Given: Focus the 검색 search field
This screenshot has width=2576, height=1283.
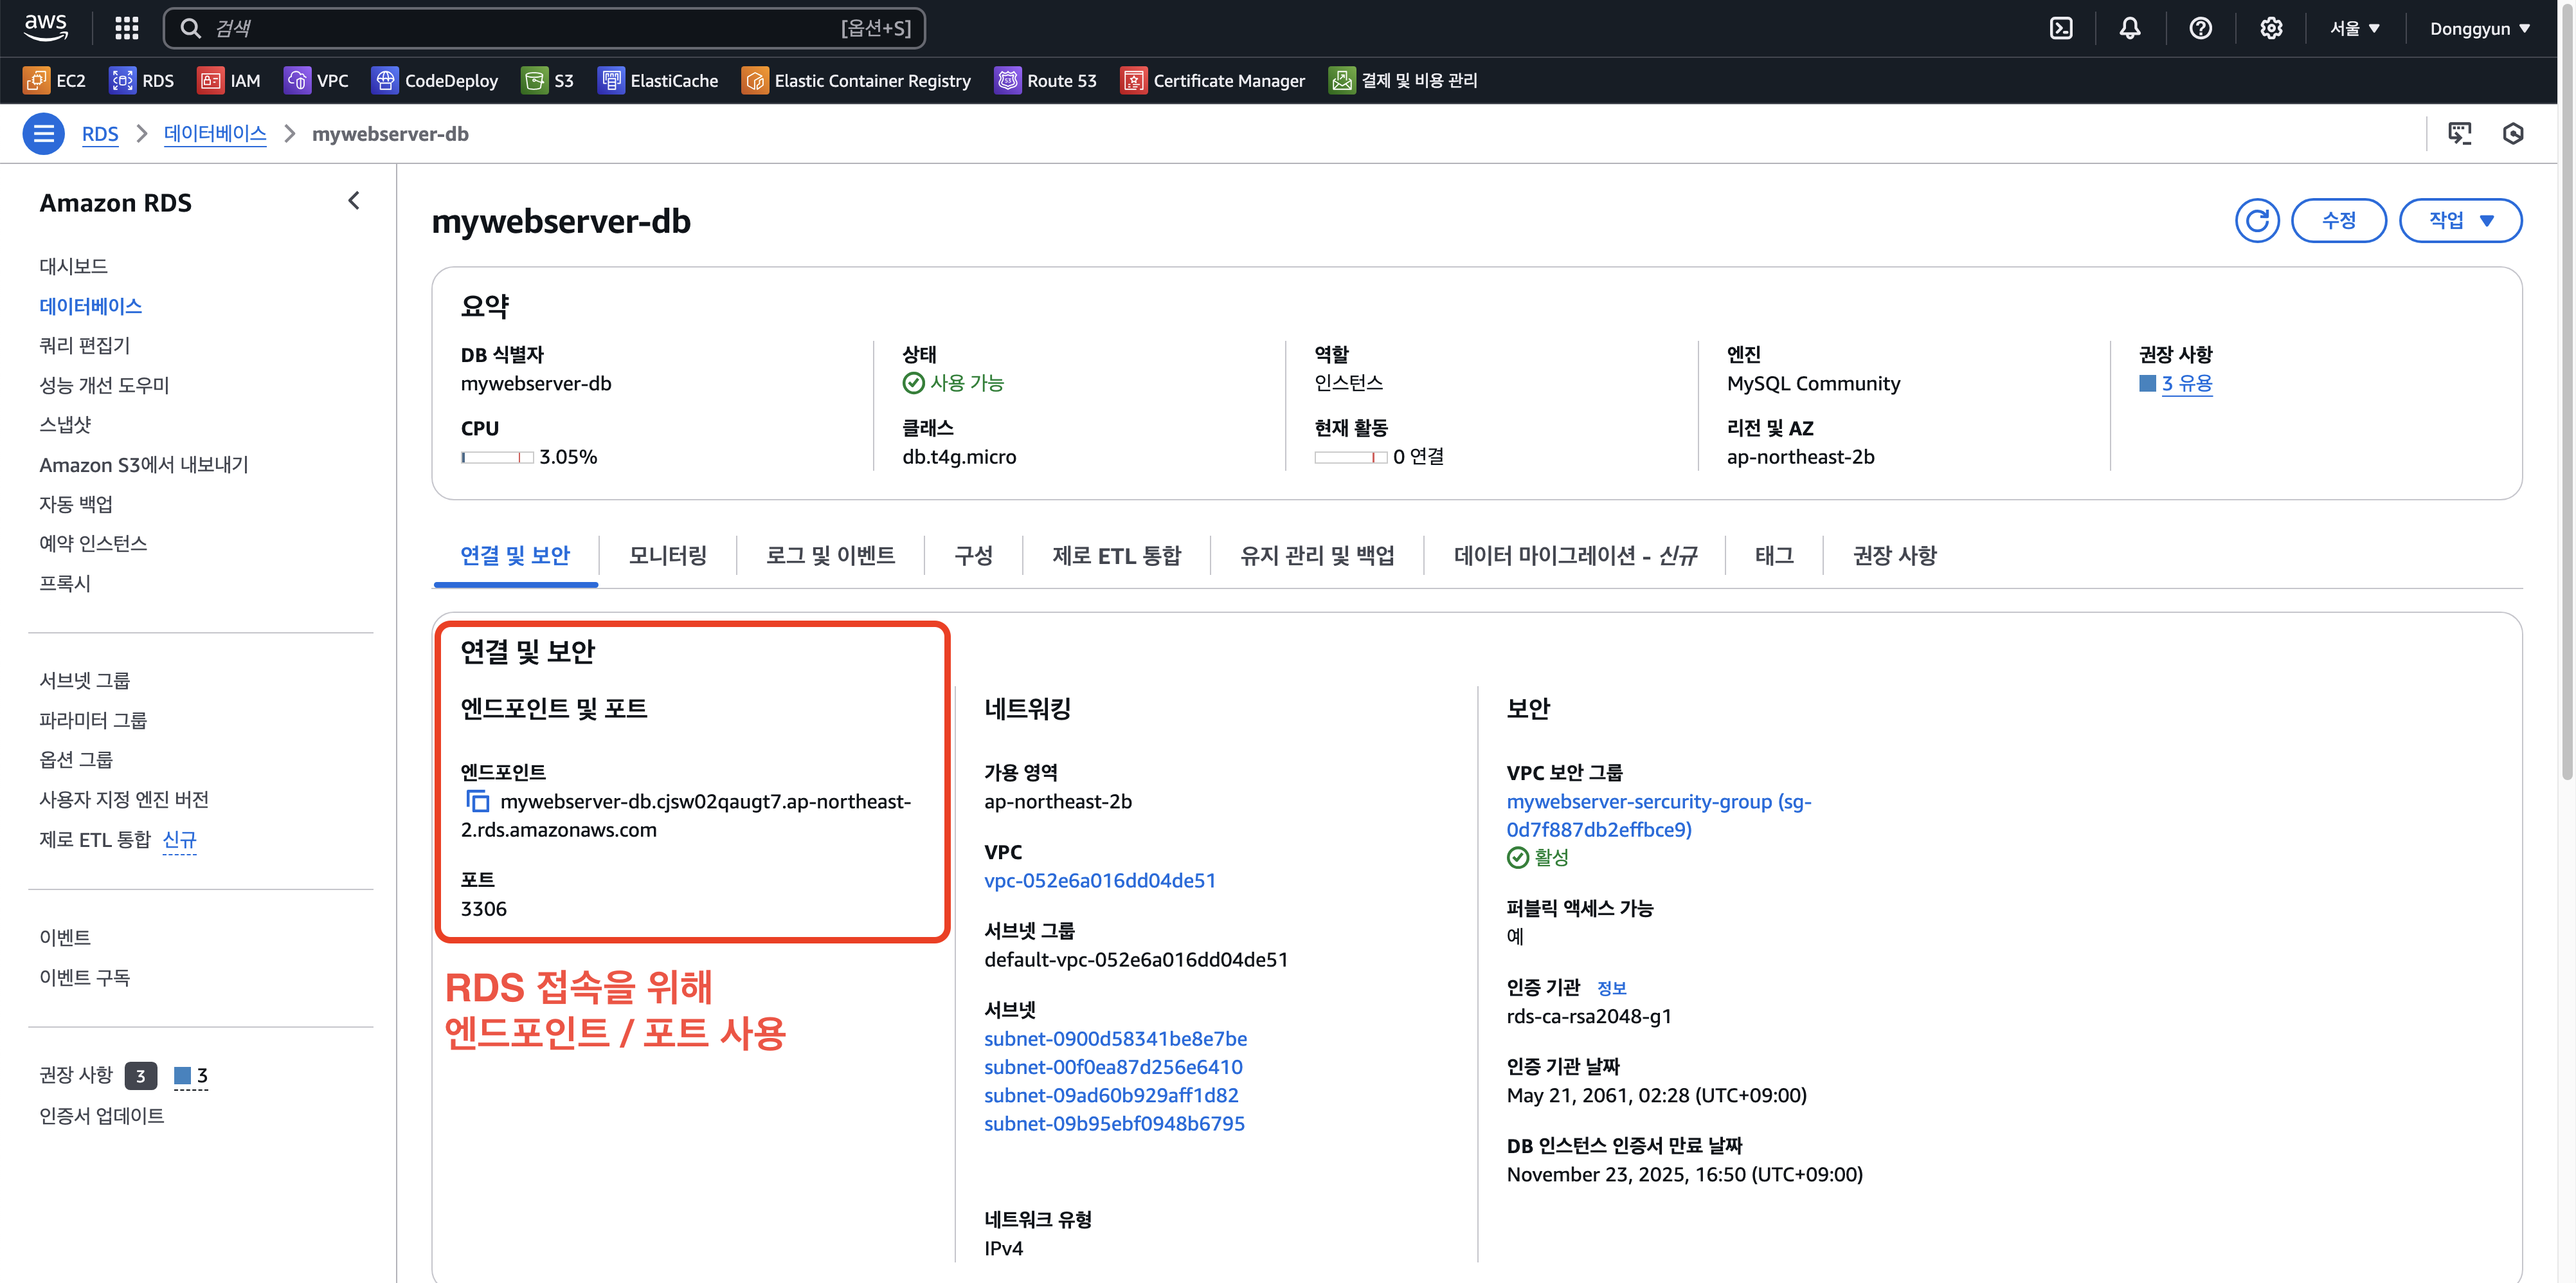Looking at the screenshot, I should point(544,28).
